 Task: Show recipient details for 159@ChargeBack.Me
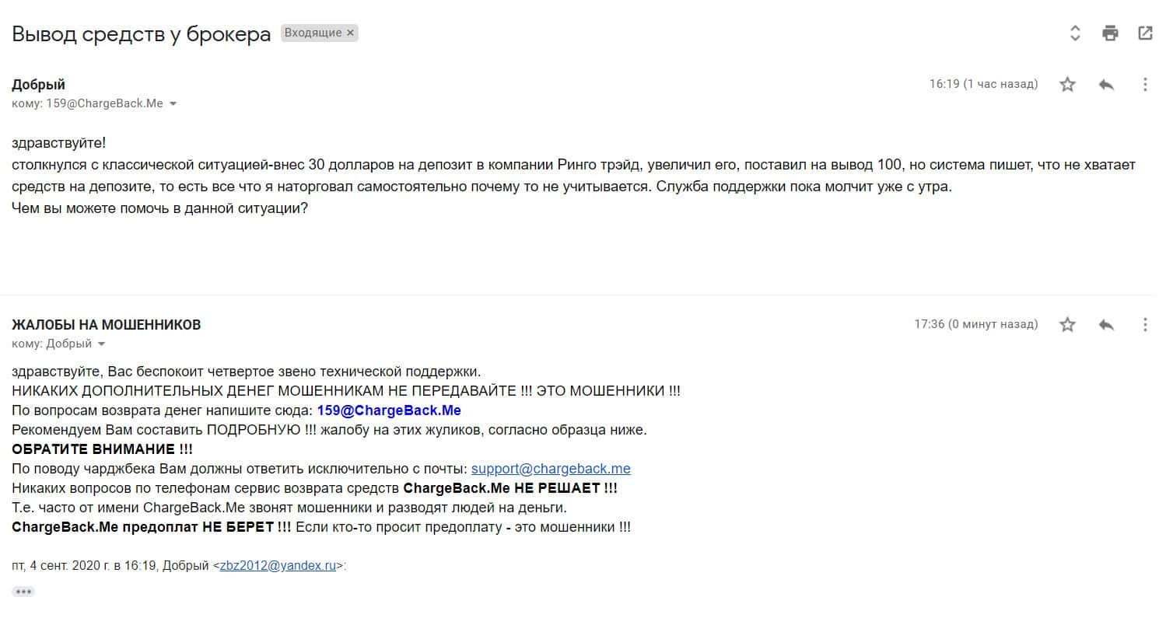point(173,104)
